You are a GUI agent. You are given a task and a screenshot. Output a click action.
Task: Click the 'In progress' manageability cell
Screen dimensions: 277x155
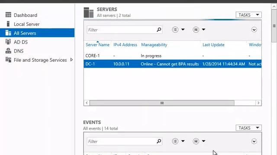click(151, 56)
